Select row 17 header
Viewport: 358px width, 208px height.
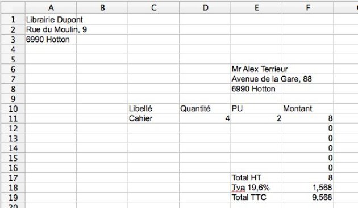click(x=13, y=177)
